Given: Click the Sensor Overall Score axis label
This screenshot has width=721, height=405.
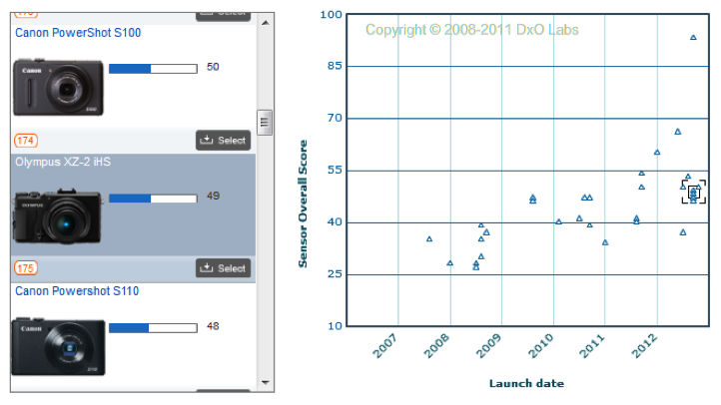Looking at the screenshot, I should (x=303, y=203).
